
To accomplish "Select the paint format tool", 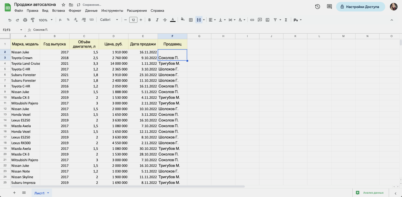I will pyautogui.click(x=33, y=20).
